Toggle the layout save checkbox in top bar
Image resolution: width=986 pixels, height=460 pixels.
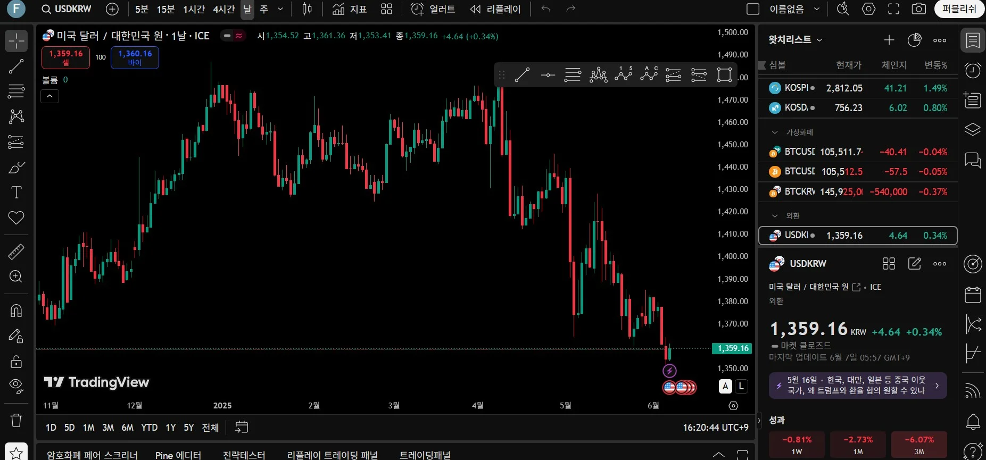click(753, 9)
